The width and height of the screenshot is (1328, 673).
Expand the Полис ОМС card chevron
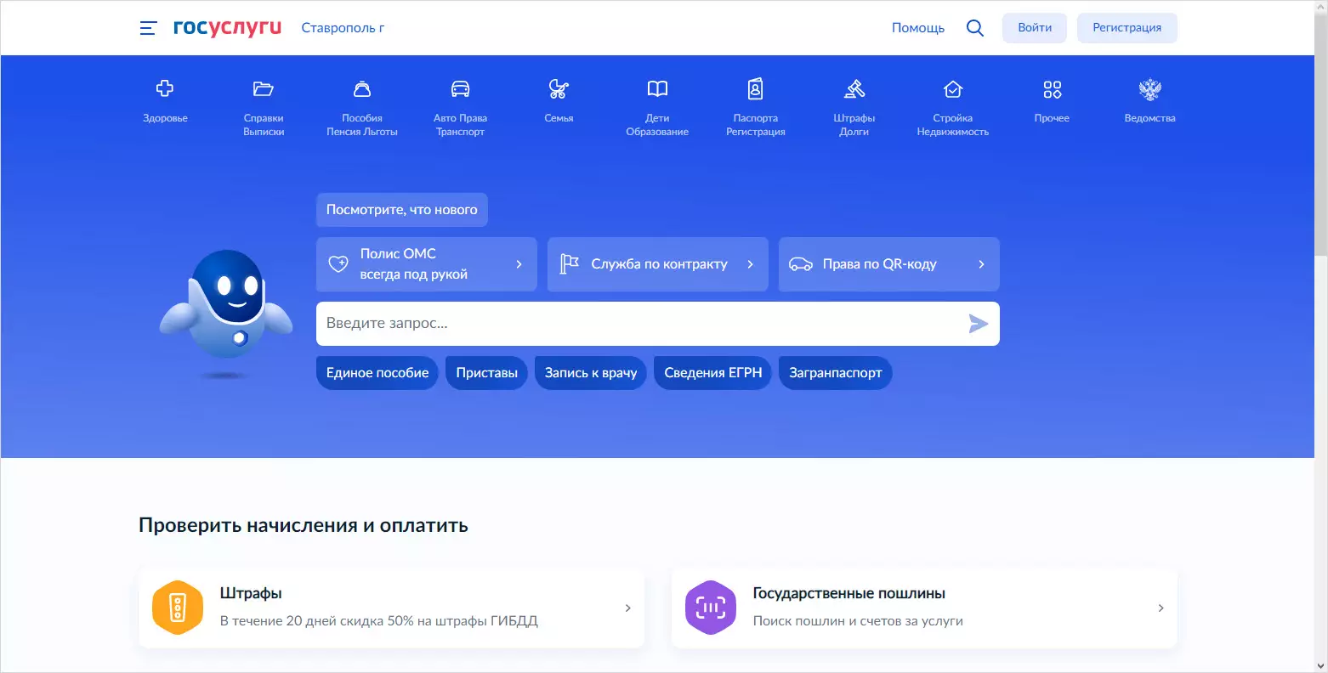(x=519, y=264)
